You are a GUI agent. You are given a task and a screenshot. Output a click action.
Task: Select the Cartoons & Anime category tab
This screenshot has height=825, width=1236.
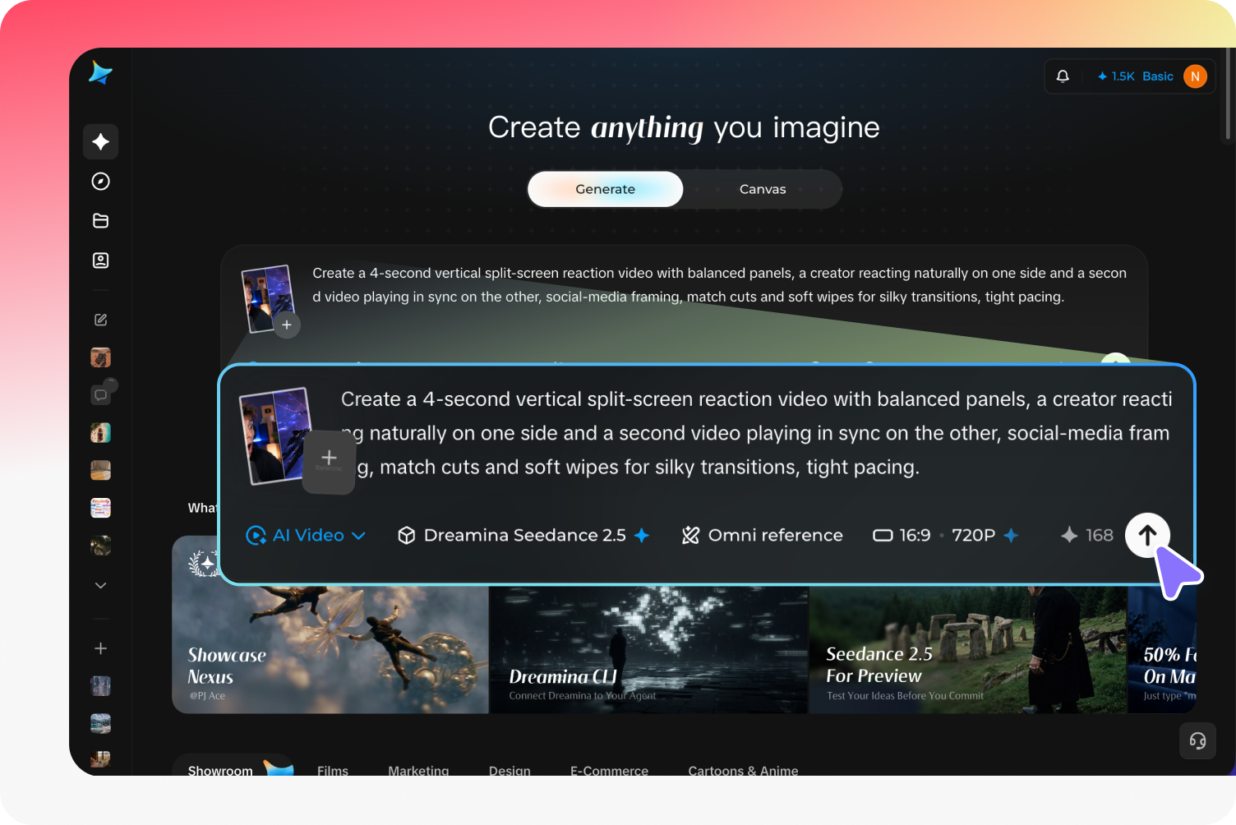click(x=743, y=771)
